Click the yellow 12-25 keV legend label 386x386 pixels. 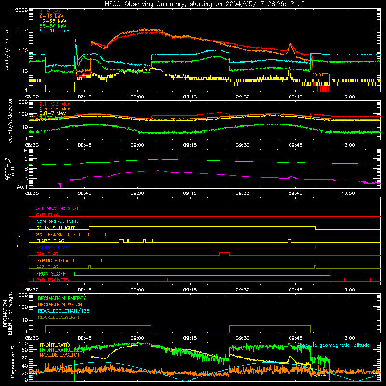coord(53,21)
